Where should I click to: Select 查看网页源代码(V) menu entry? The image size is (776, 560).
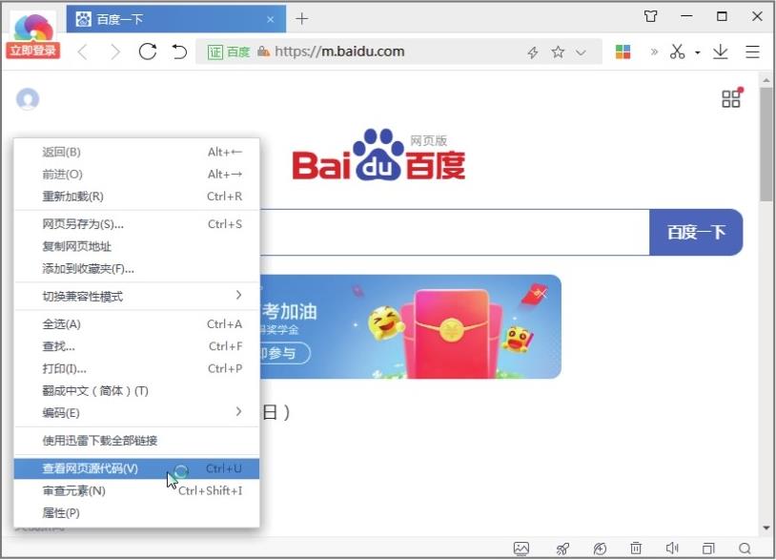136,469
